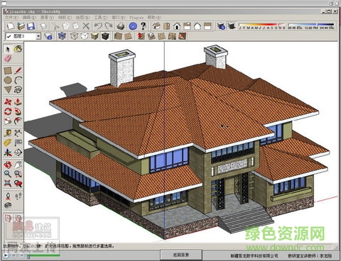Screen dimensions: 341x261
Task: Enable Wireframe display style
Action: pyautogui.click(x=74, y=36)
